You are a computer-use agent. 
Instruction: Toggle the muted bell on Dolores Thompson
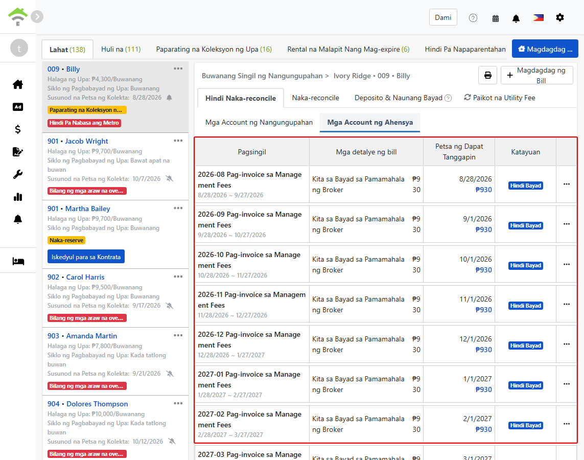[x=172, y=442]
